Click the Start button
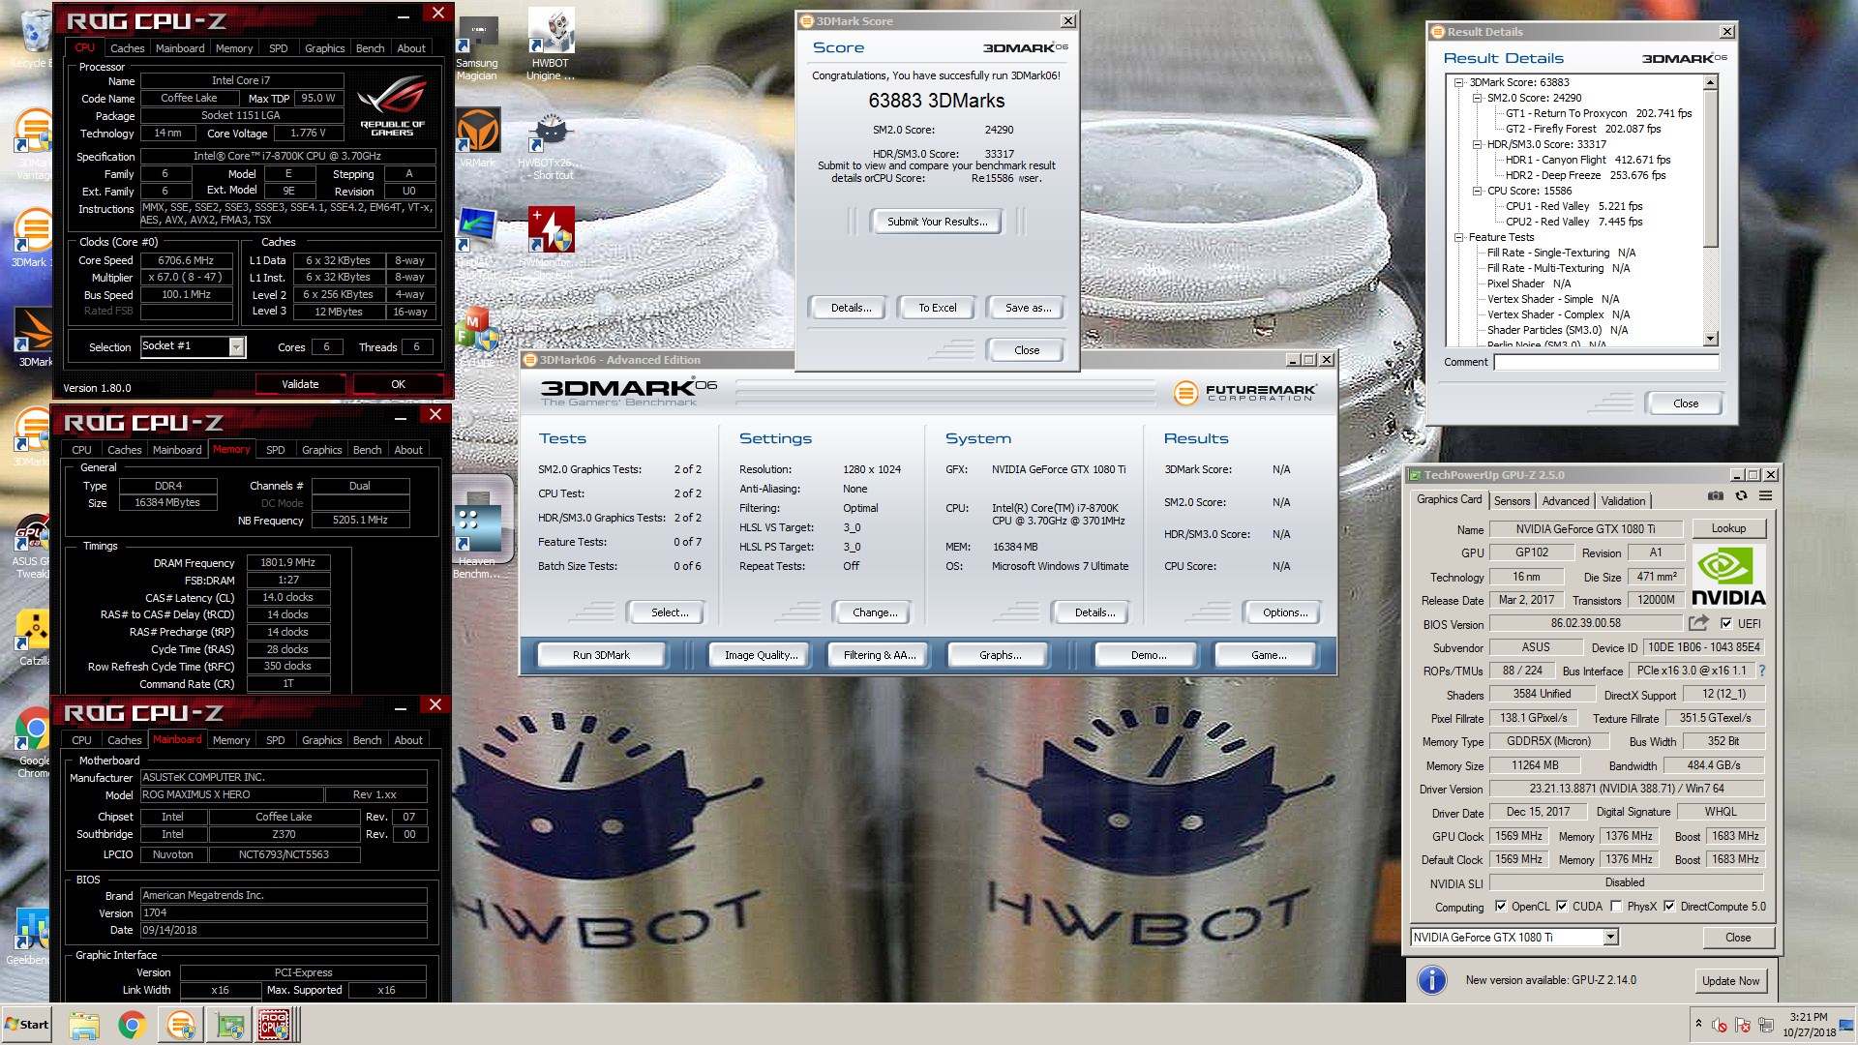The image size is (1858, 1045). [x=27, y=1025]
